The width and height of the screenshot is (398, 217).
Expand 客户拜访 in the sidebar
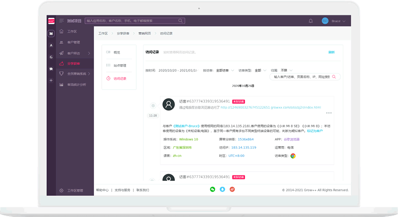click(x=76, y=53)
